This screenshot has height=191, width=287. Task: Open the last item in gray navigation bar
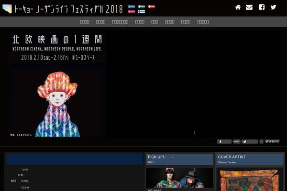coord(203,22)
